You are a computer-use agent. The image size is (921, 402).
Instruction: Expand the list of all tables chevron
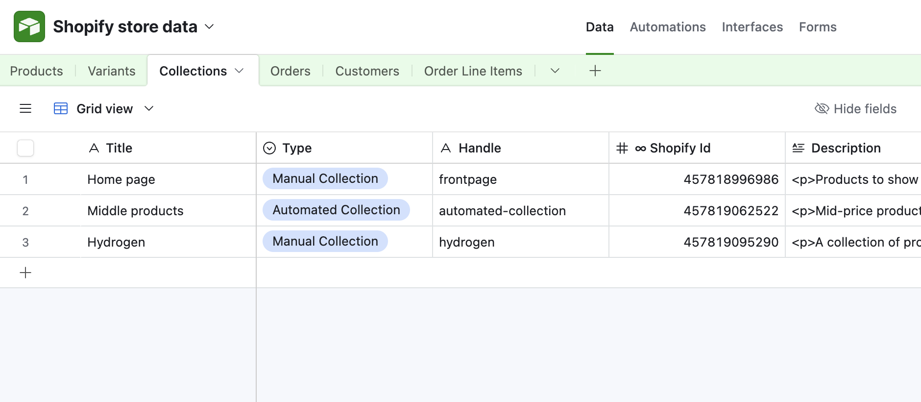click(555, 71)
